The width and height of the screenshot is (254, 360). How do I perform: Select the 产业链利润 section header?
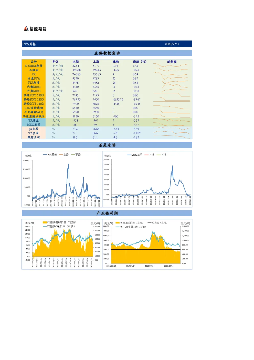[x=107, y=213]
